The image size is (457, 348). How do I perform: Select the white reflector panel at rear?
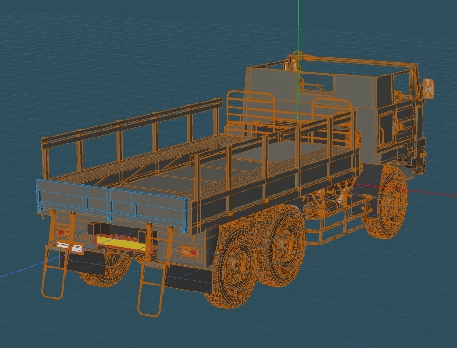coord(70,247)
